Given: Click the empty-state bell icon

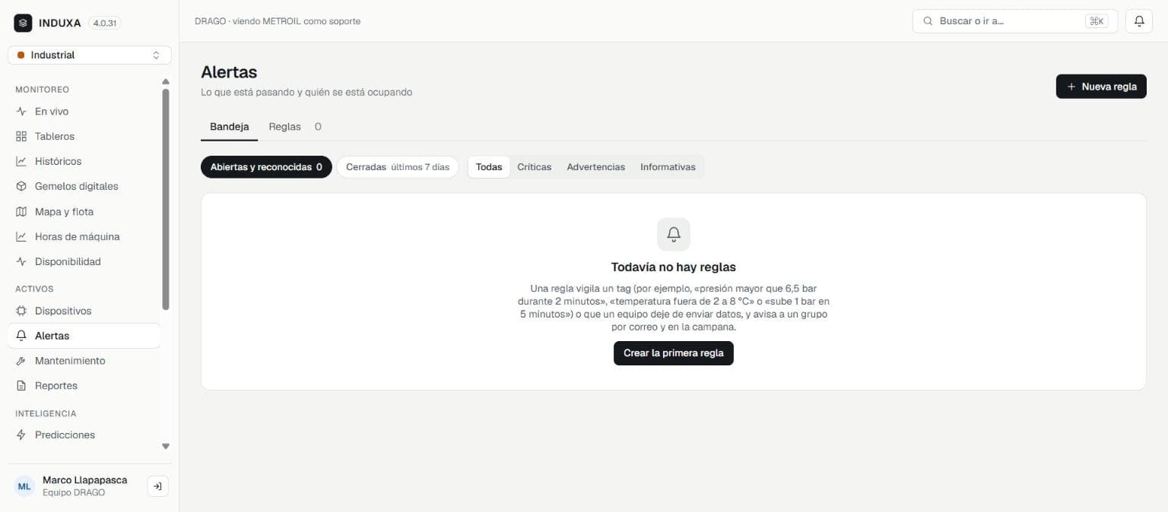Looking at the screenshot, I should click(674, 235).
